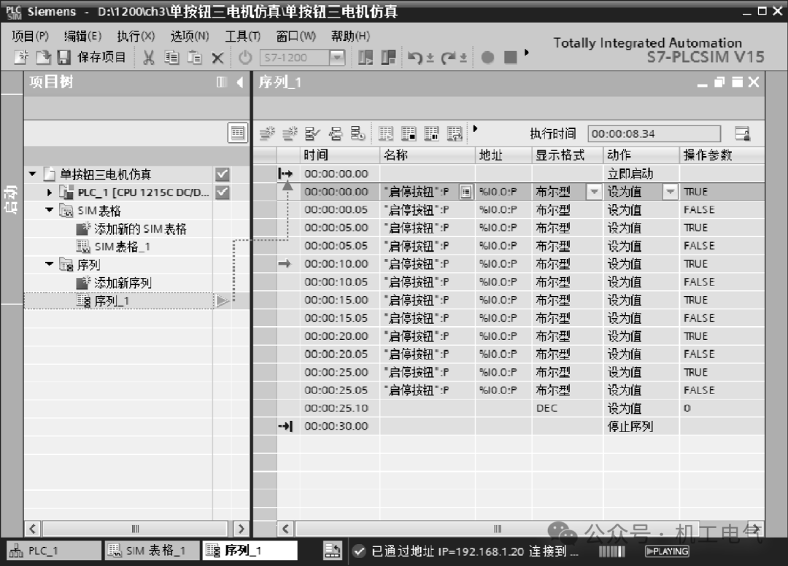Click the start sequence play icon
Screen dimensions: 788x566
(x=386, y=133)
